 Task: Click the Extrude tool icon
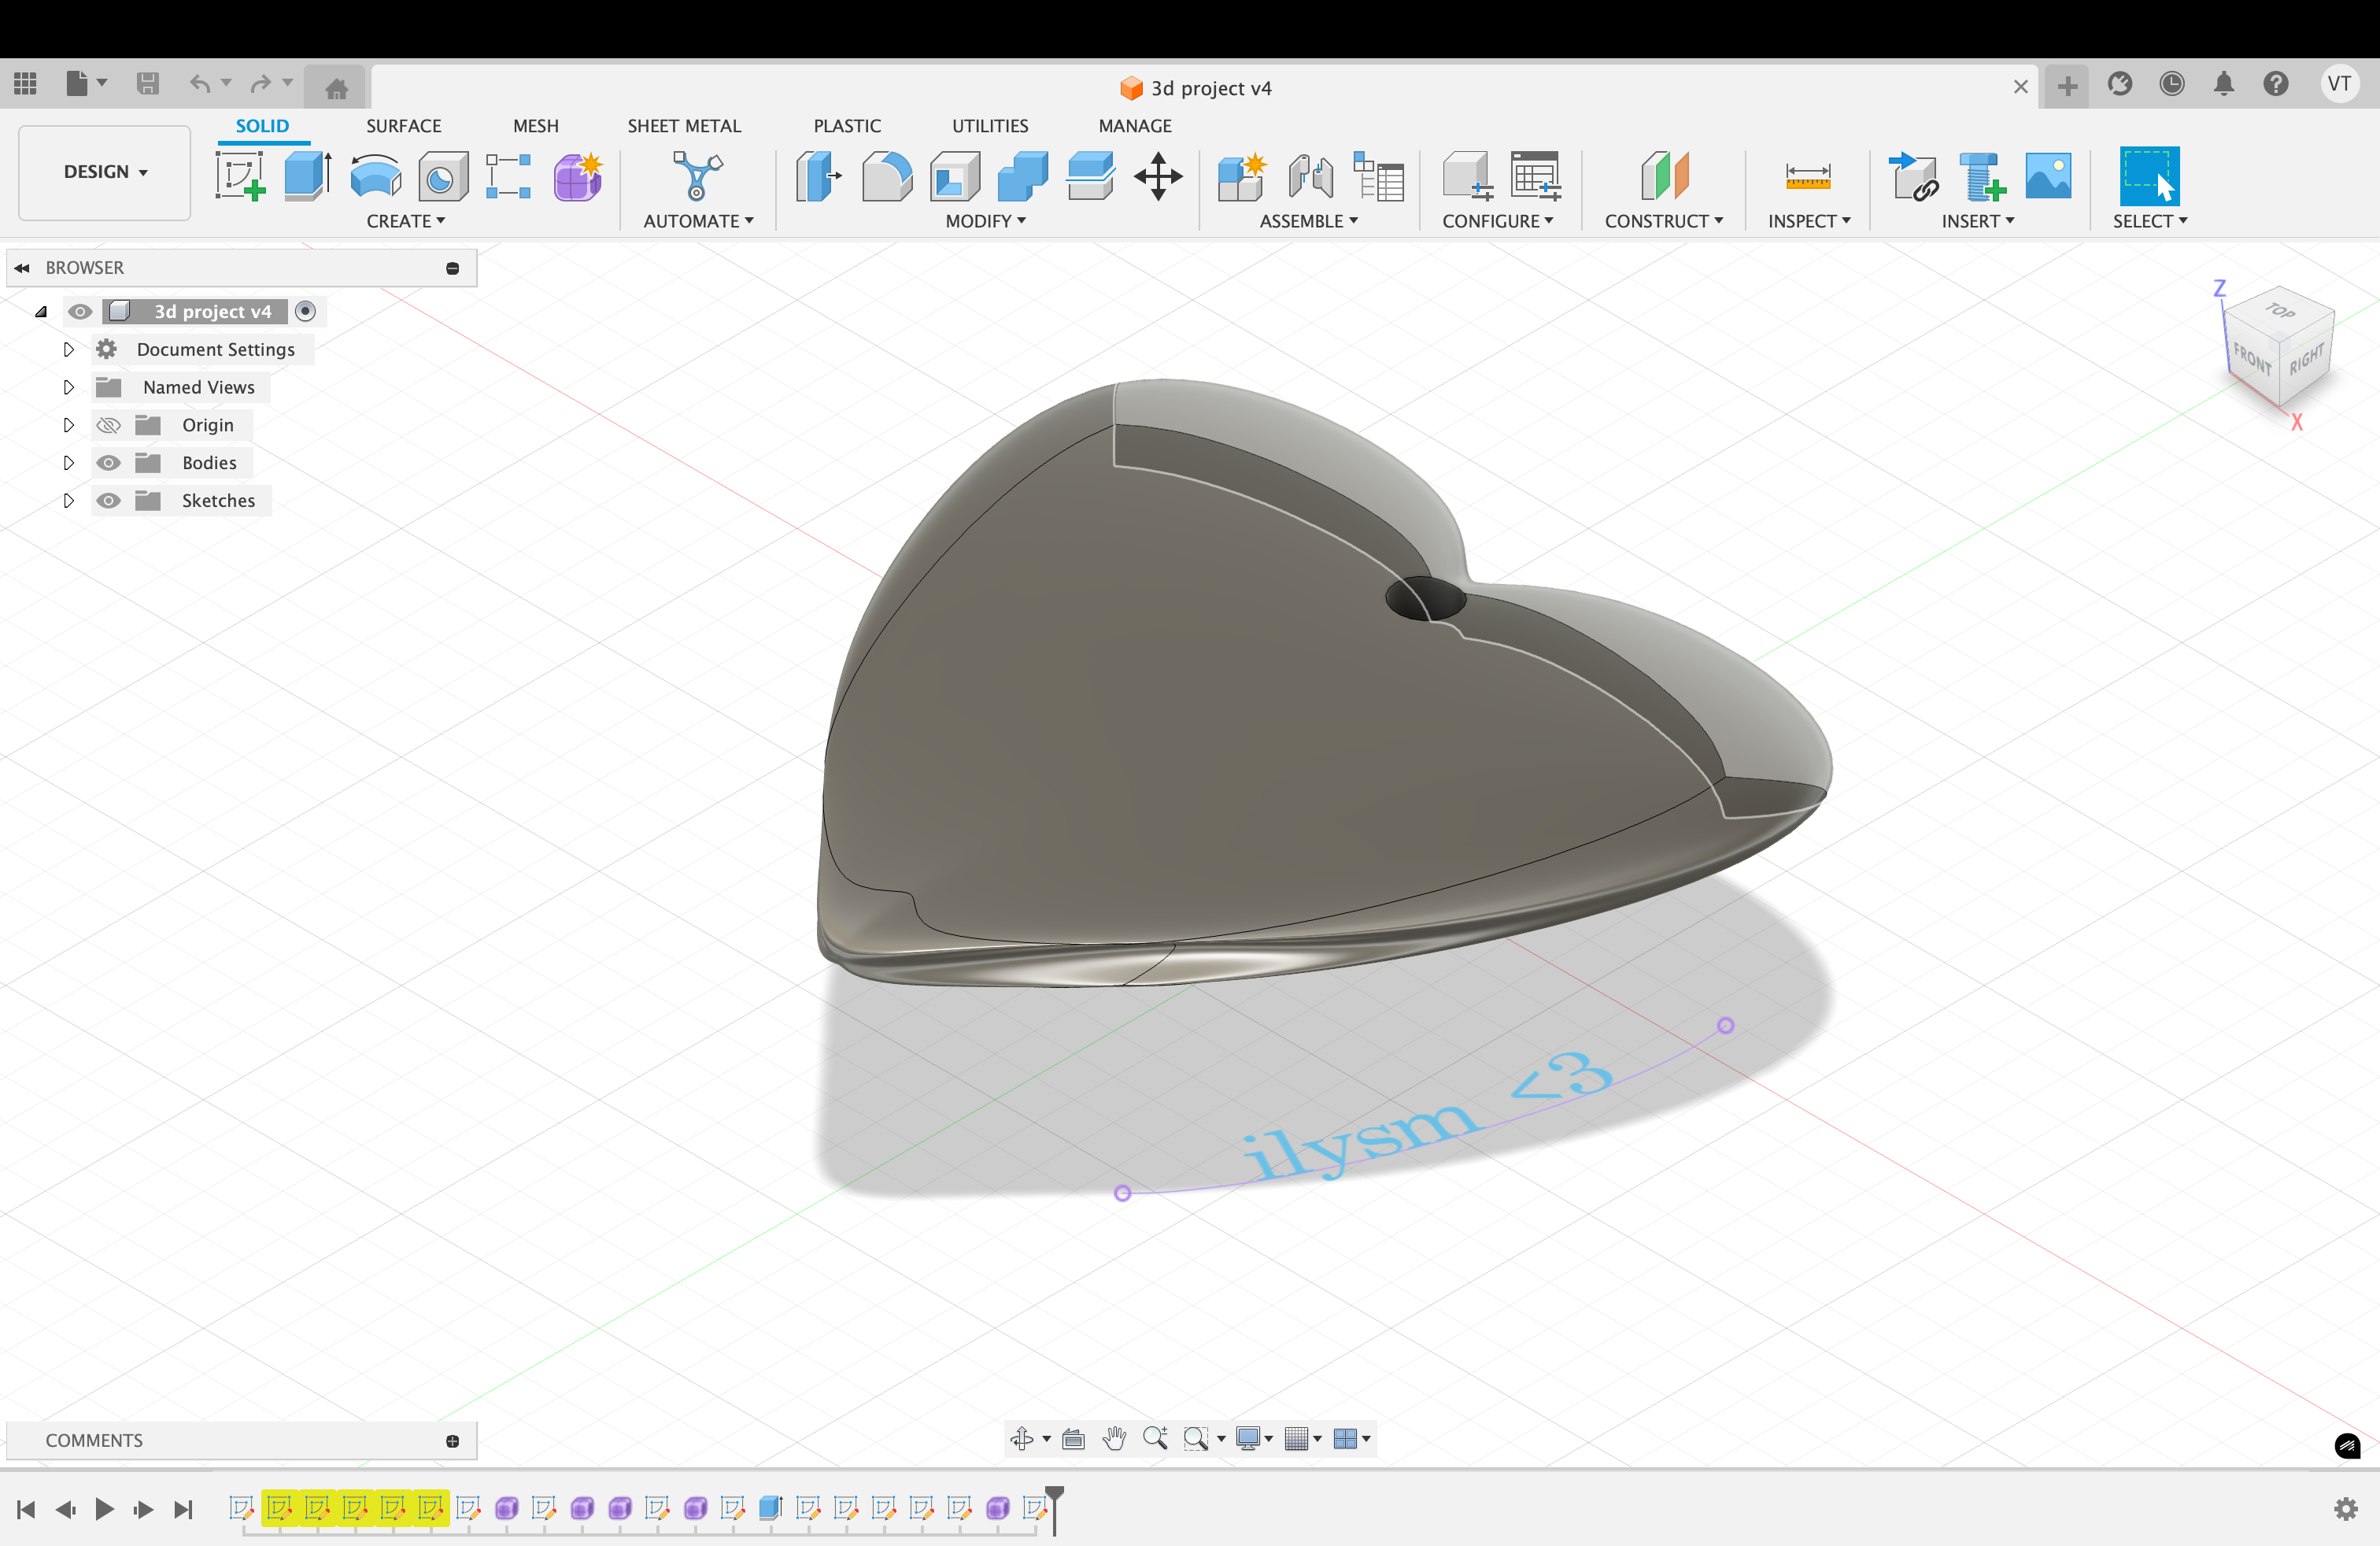pos(307,177)
